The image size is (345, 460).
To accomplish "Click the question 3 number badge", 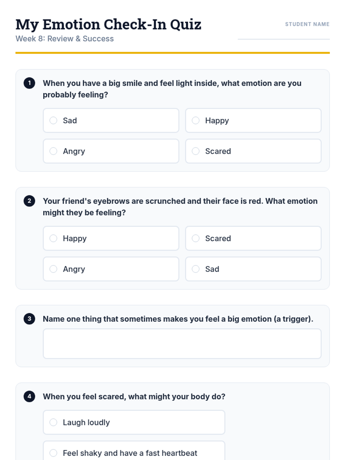I will [29, 319].
